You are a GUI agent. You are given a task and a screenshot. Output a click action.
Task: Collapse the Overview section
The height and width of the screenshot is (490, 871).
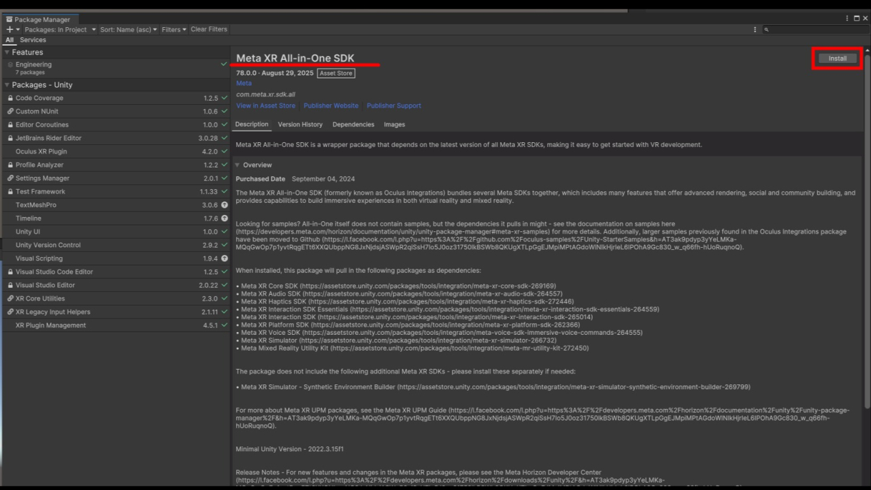pyautogui.click(x=238, y=165)
